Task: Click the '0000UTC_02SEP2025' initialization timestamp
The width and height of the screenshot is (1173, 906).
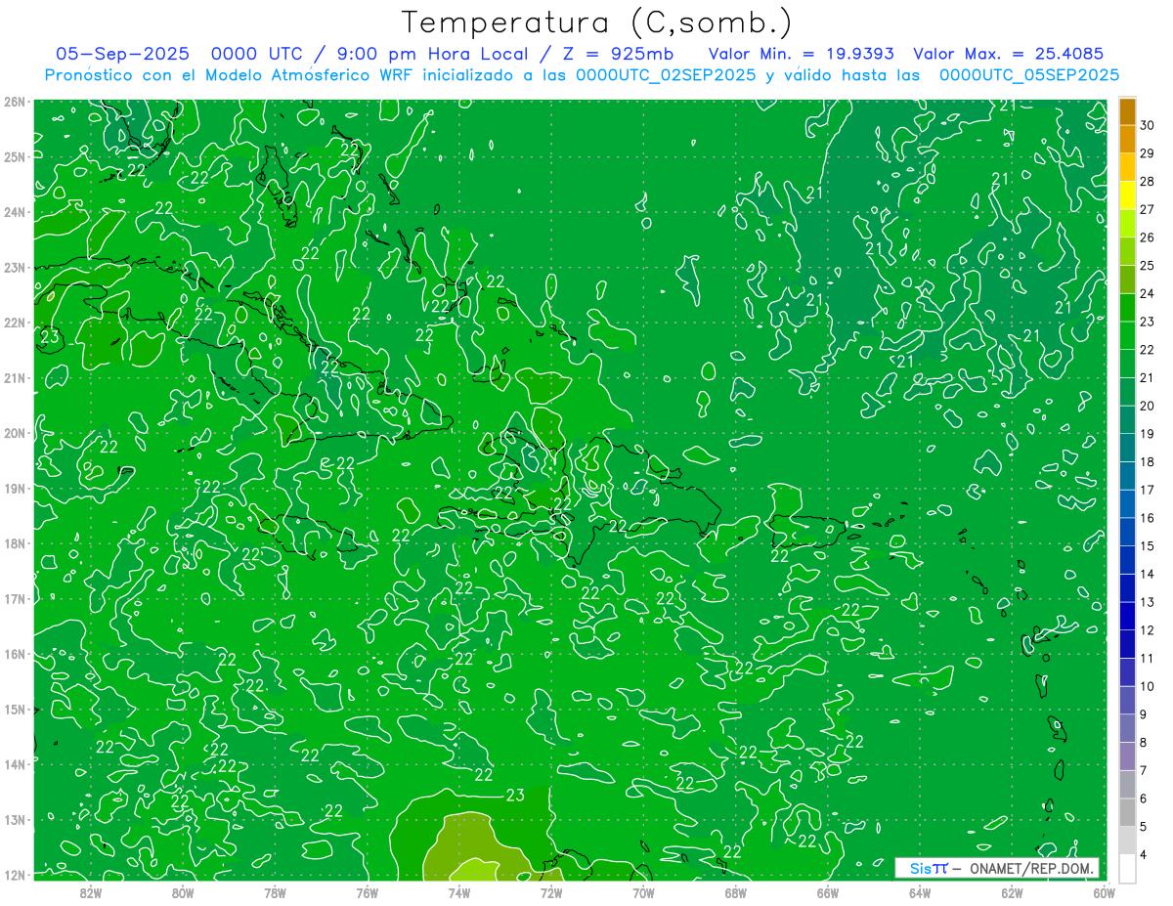Action: (x=666, y=75)
